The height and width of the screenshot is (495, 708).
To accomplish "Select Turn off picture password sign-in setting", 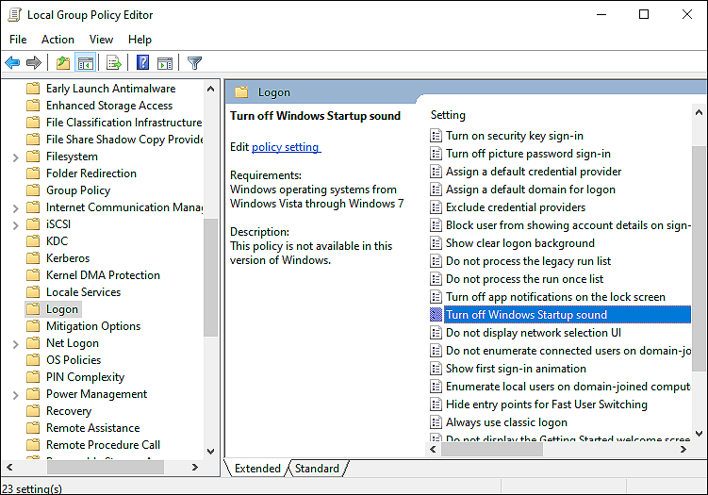I will pos(528,154).
